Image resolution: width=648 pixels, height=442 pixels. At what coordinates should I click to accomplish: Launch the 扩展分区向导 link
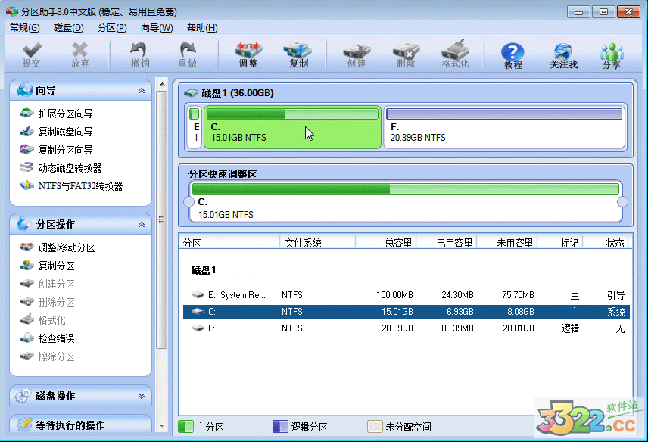[x=65, y=114]
